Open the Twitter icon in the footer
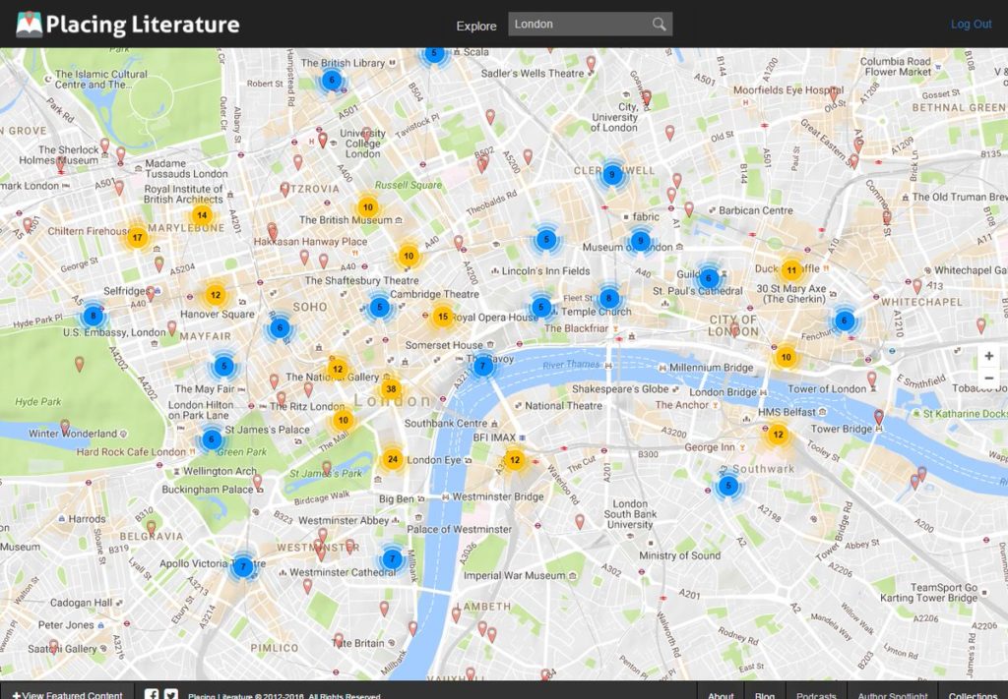1008x699 pixels. (171, 694)
